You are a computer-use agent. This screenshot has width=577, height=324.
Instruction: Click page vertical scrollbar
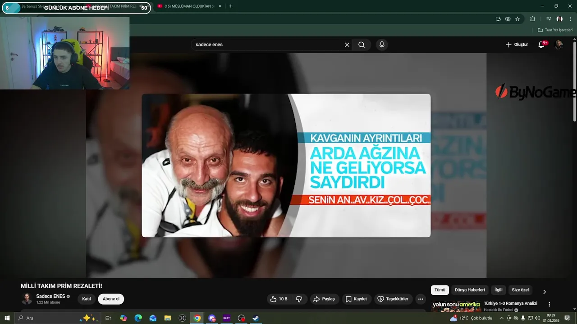click(574, 81)
